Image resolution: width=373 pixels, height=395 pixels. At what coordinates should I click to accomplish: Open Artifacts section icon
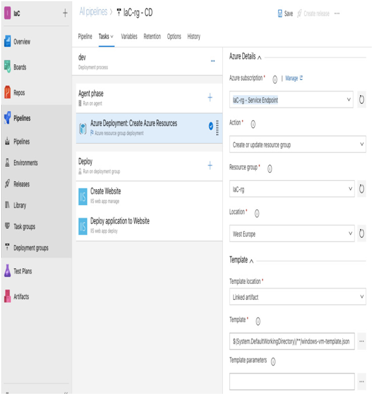click(8, 296)
